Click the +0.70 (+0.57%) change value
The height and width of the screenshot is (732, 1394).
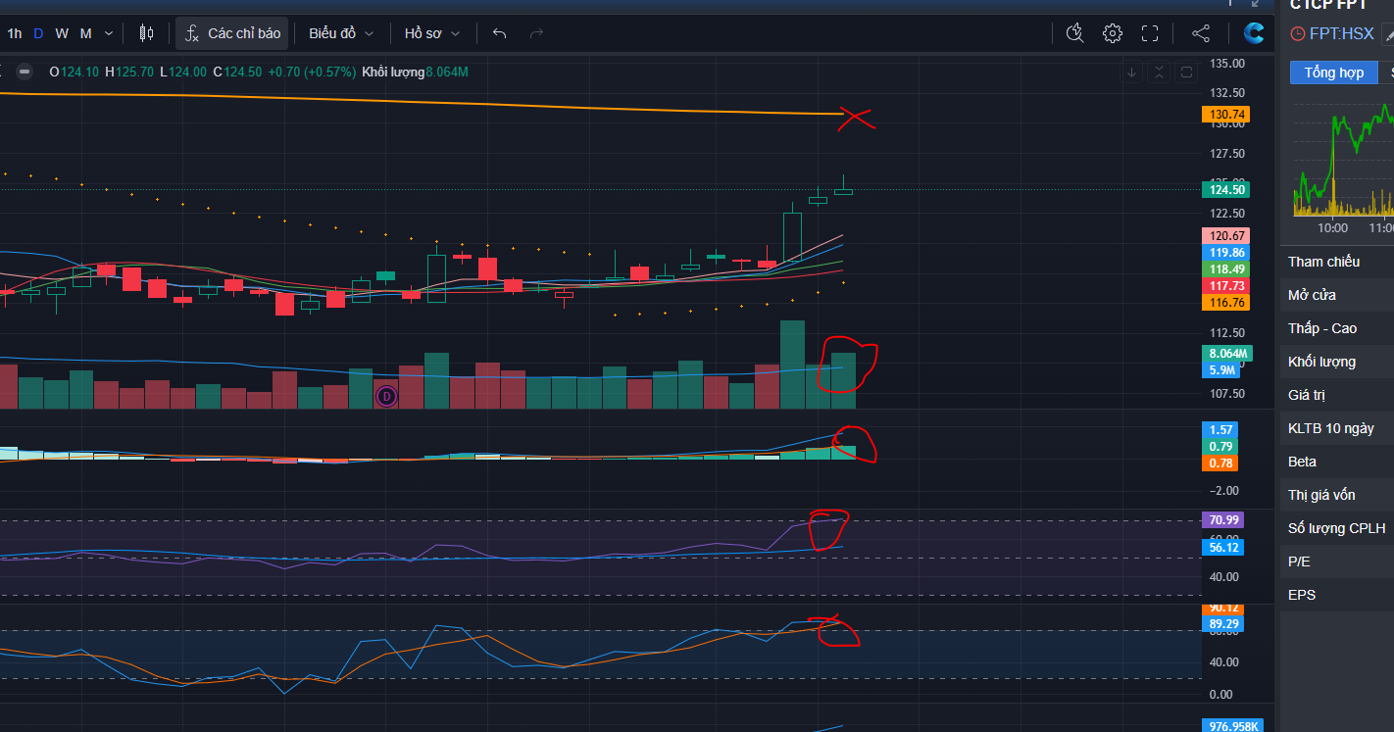[311, 73]
